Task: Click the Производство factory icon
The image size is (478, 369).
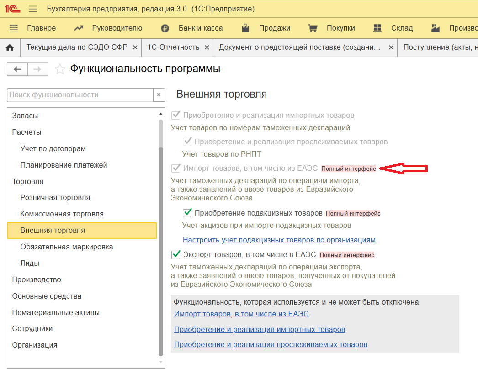Action: (x=436, y=28)
